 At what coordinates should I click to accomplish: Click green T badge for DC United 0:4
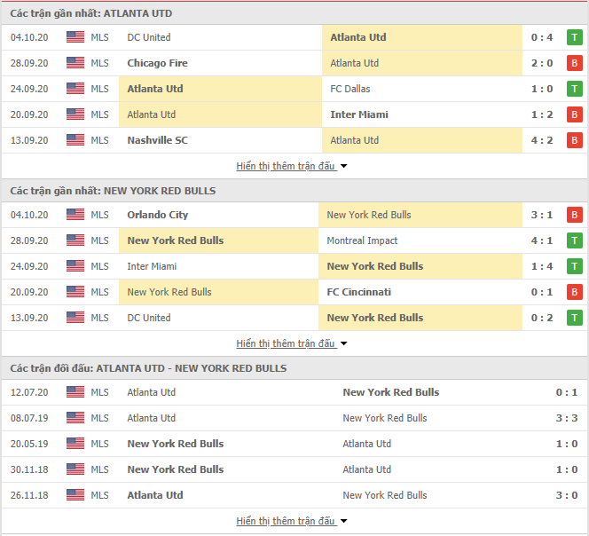(574, 37)
